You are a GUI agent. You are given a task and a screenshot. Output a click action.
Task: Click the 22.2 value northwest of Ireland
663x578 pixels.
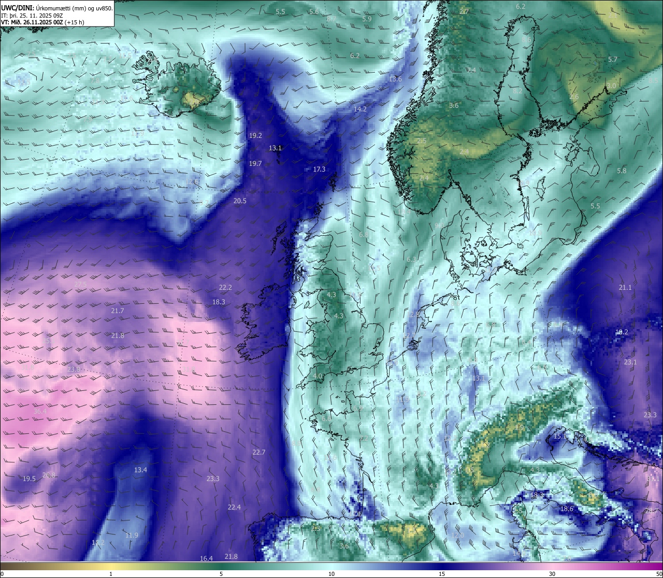click(225, 287)
